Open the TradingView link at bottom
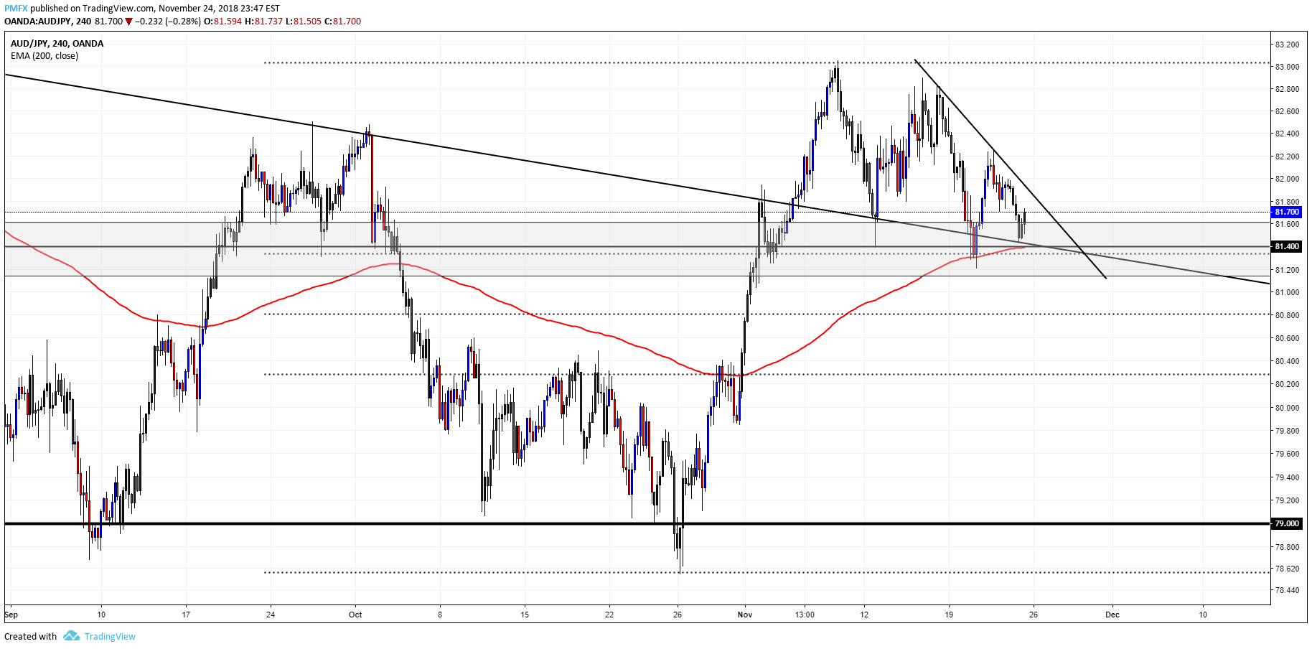Screen dimensions: 1312x649 point(110,636)
